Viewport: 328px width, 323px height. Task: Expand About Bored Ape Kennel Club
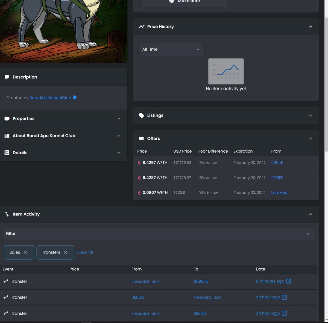[x=119, y=136]
